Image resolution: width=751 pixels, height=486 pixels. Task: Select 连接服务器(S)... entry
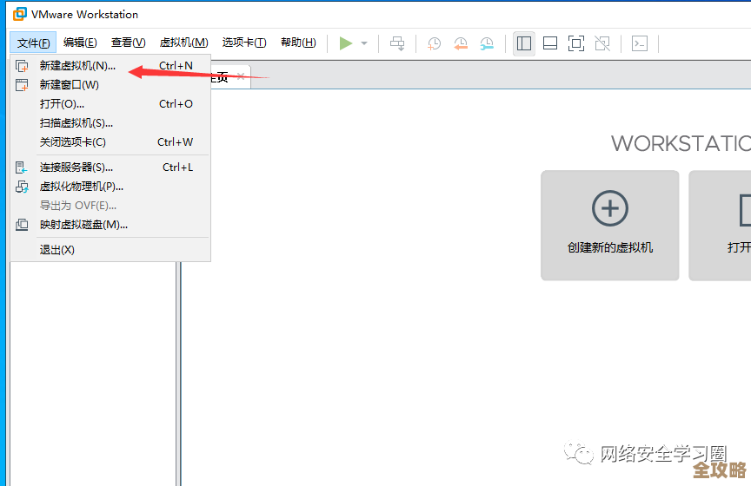(110, 167)
